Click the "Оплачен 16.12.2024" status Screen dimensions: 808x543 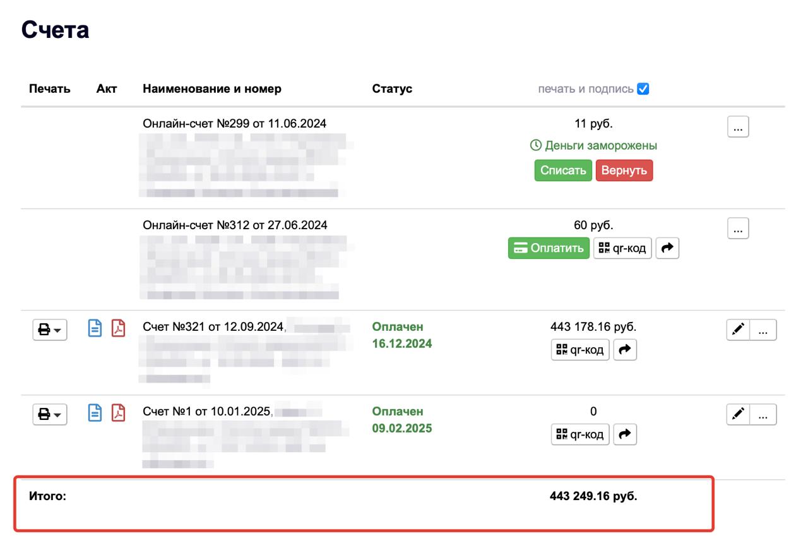402,335
